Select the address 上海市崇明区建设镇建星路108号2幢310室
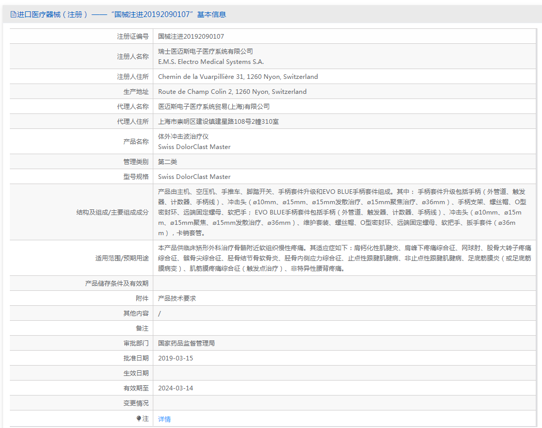Screen dimensions: 542x428 coord(218,122)
